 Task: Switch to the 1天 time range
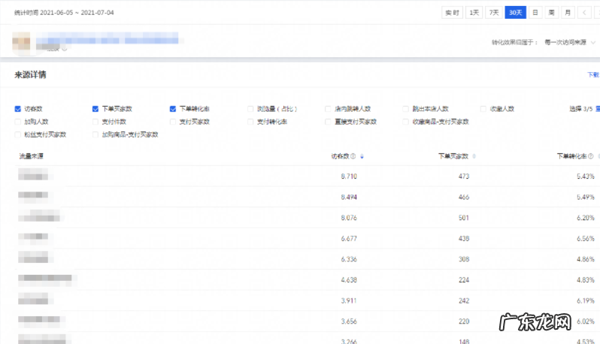pos(474,13)
